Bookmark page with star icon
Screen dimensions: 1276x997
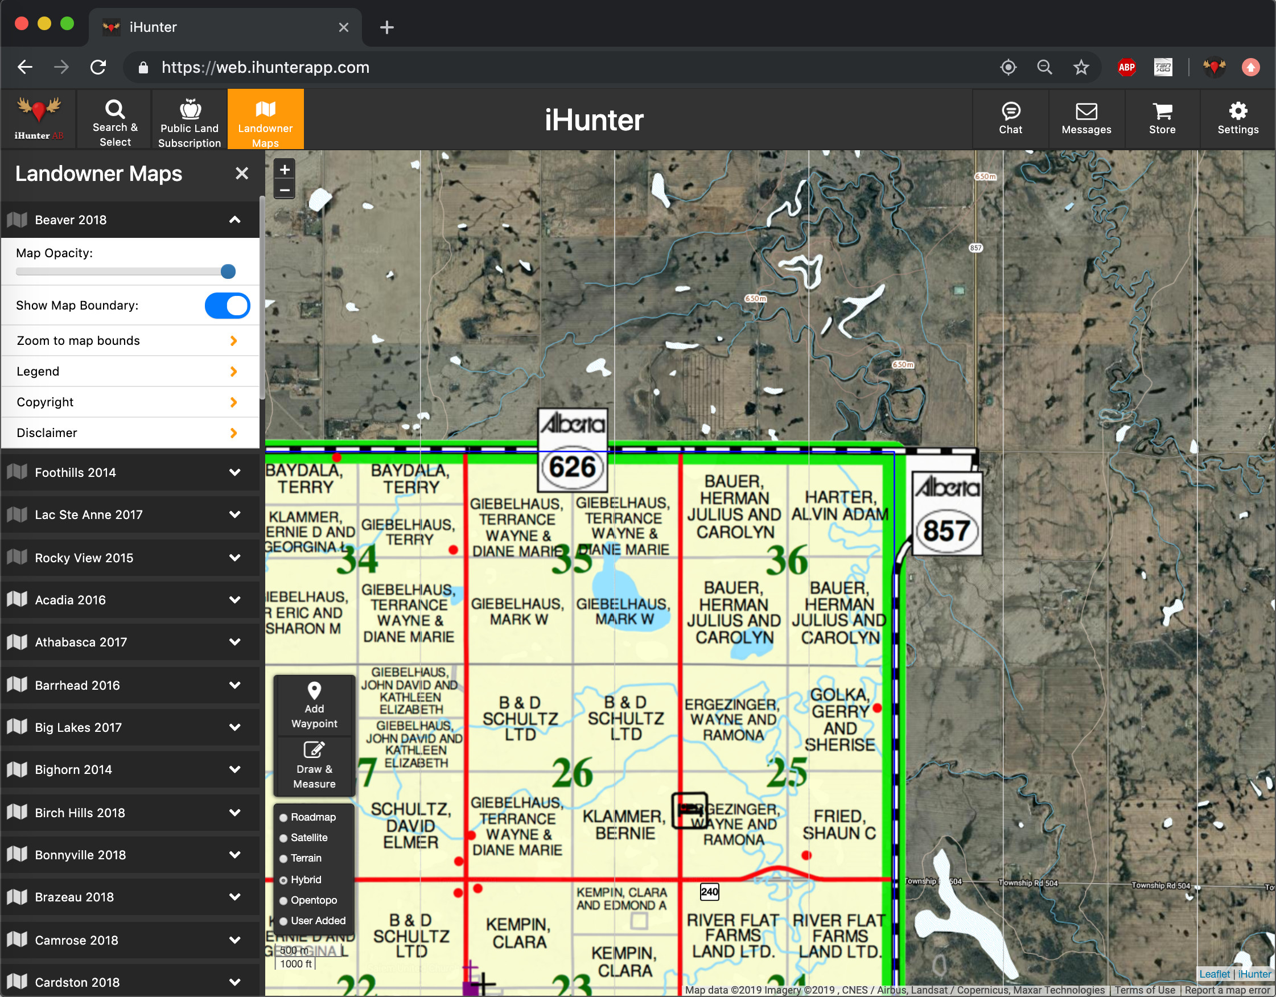pos(1081,67)
